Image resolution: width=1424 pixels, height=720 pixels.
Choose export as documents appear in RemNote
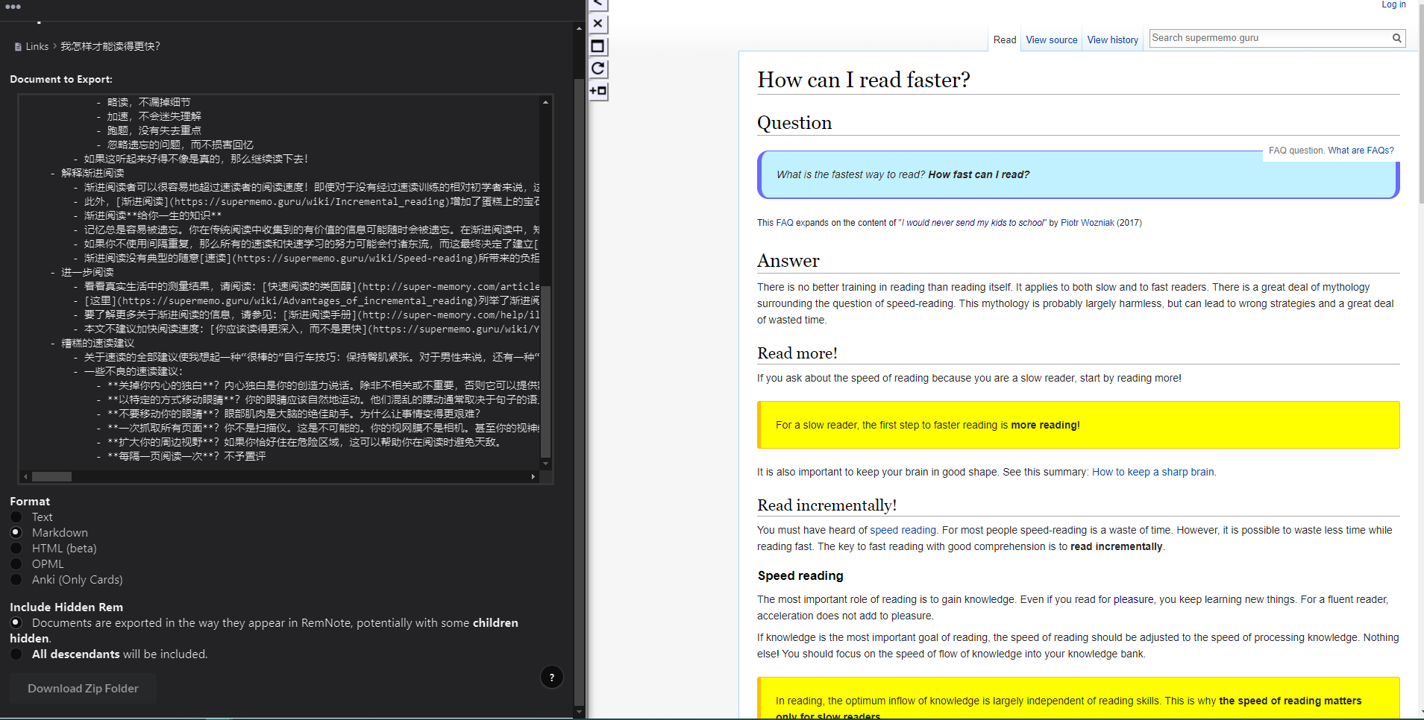16,623
